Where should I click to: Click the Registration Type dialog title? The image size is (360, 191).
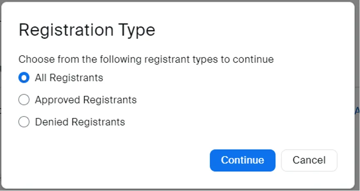tap(87, 31)
